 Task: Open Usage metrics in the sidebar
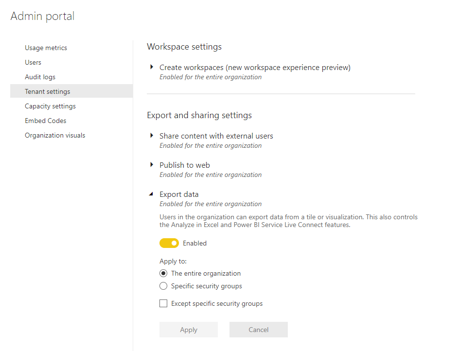(46, 48)
